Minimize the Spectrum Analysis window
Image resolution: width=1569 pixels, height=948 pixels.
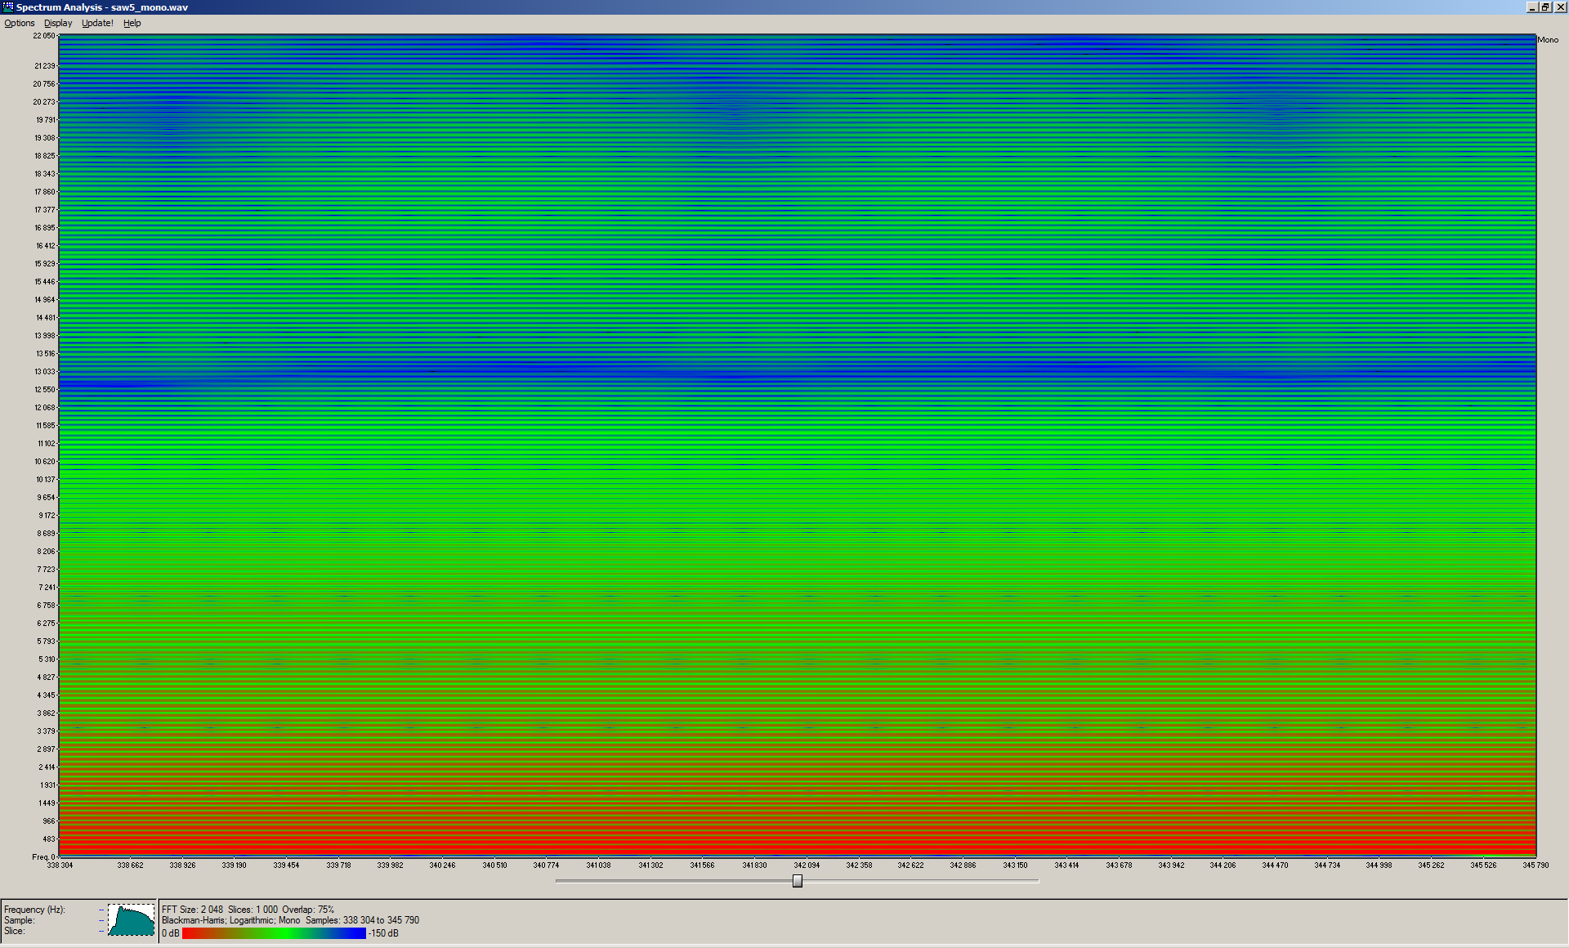1532,7
